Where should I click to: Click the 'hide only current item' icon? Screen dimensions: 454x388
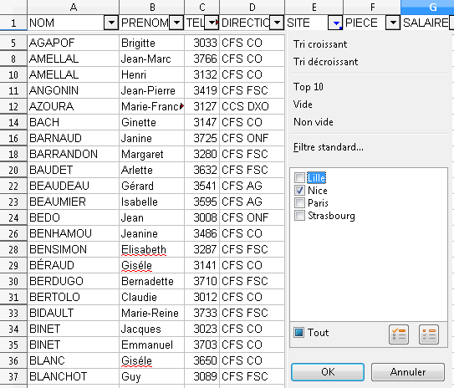coord(429,334)
